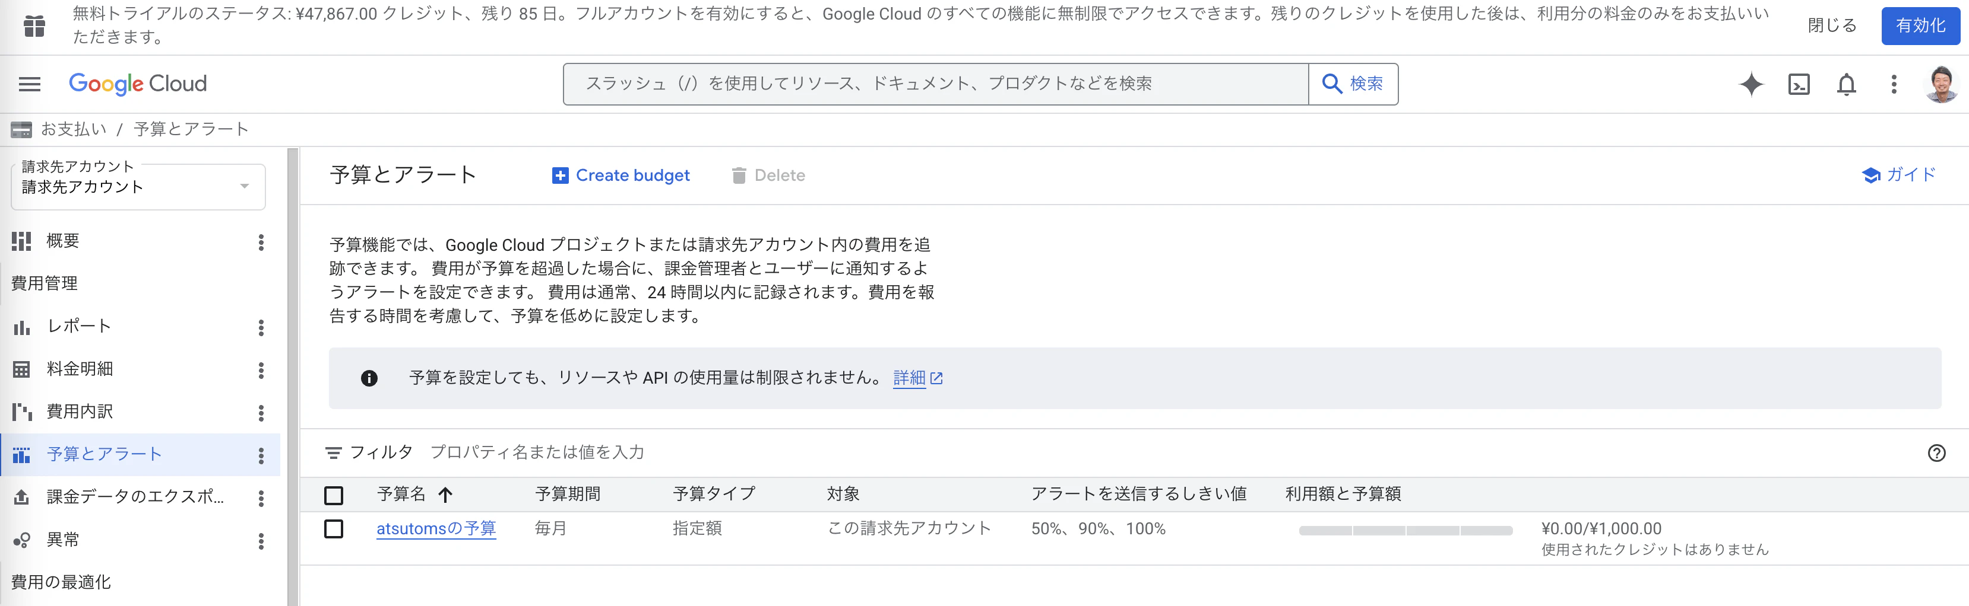Click アラートを送信するしきい値 column header
1969x606 pixels.
click(1139, 495)
